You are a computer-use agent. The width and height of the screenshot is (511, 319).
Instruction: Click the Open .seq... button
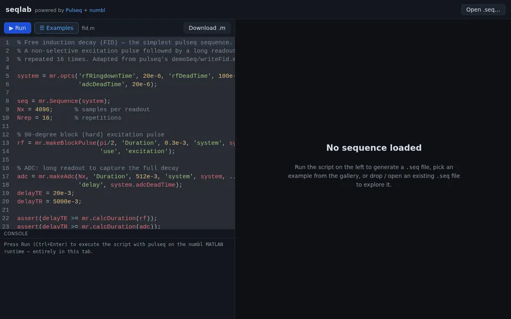[x=483, y=10]
